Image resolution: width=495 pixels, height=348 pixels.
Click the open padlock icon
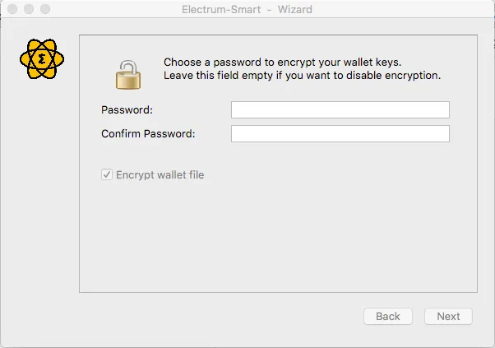tap(128, 75)
